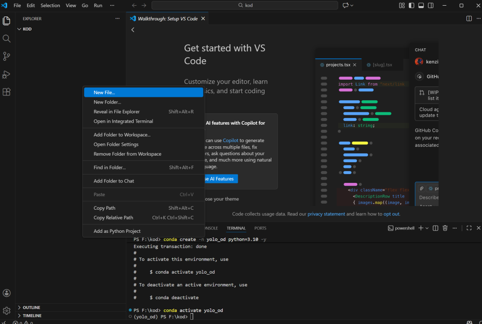Screen dimensions: 482x324
Task: Toggle the secondary side bar
Action: click(x=432, y=6)
